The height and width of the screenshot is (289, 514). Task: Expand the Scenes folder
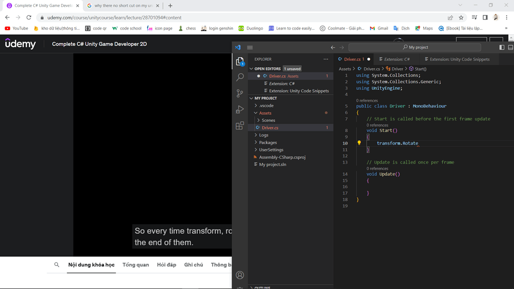click(x=268, y=120)
